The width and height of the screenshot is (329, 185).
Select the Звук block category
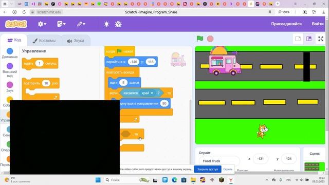pos(10,87)
